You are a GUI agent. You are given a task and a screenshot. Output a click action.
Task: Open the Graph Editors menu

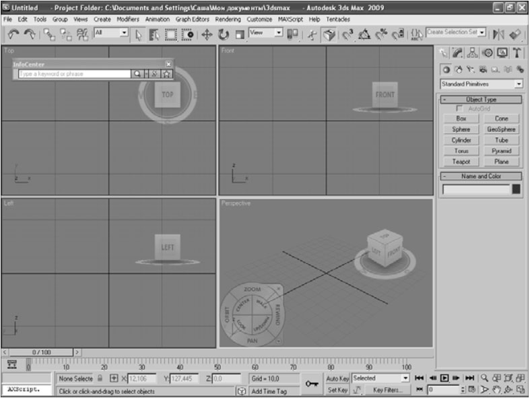point(193,20)
